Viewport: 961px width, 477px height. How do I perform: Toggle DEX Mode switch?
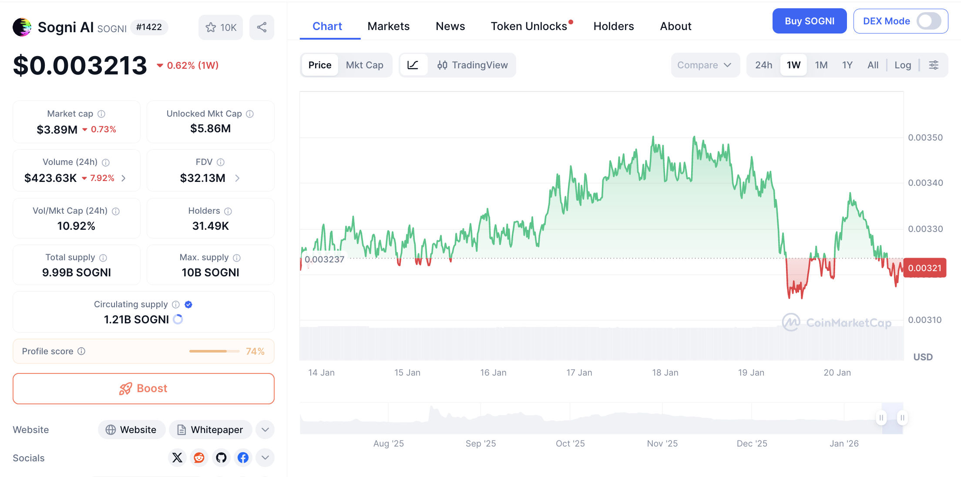[928, 21]
